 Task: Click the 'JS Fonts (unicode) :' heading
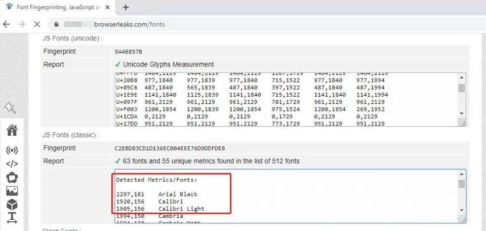pyautogui.click(x=72, y=38)
